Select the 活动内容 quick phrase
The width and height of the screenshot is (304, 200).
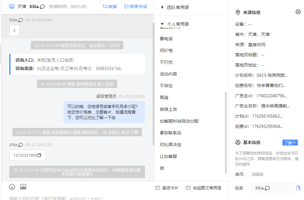point(168,74)
